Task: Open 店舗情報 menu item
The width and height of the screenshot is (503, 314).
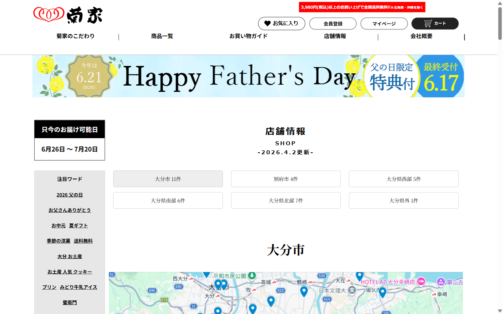Action: [335, 36]
